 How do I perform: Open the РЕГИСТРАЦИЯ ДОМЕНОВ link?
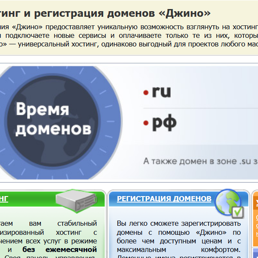pyautogui.click(x=164, y=199)
